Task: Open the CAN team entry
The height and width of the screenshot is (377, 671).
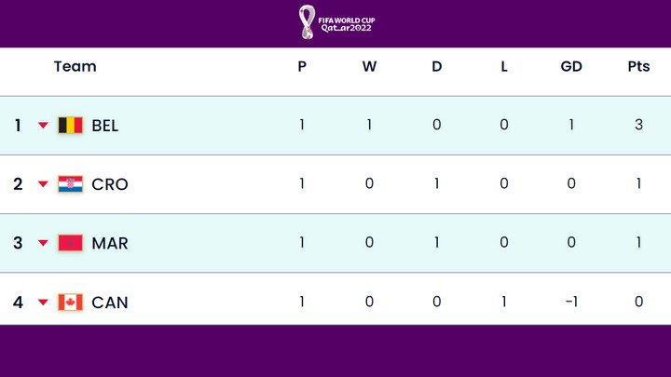Action: [x=110, y=303]
